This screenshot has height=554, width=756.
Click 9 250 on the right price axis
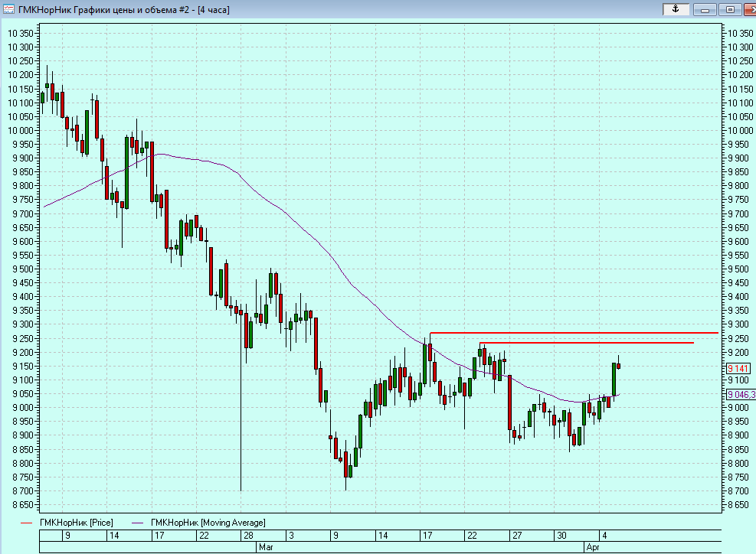pos(738,339)
